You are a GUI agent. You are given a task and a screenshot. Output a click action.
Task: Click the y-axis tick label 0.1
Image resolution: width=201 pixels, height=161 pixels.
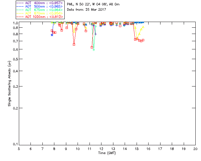[15, 144]
